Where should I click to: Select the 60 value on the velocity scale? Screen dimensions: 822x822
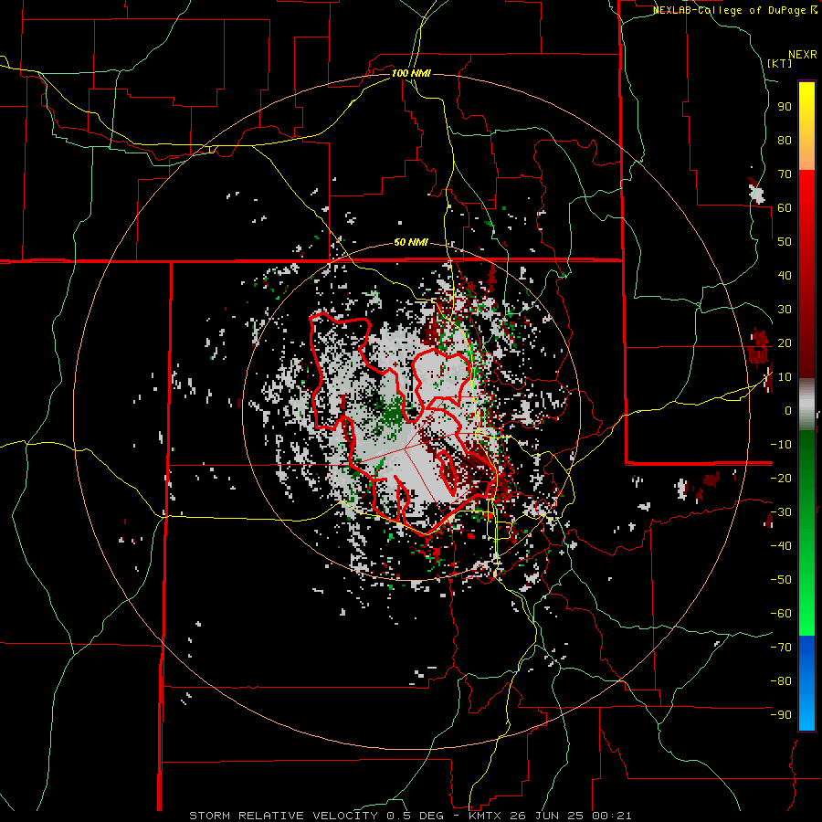[785, 207]
